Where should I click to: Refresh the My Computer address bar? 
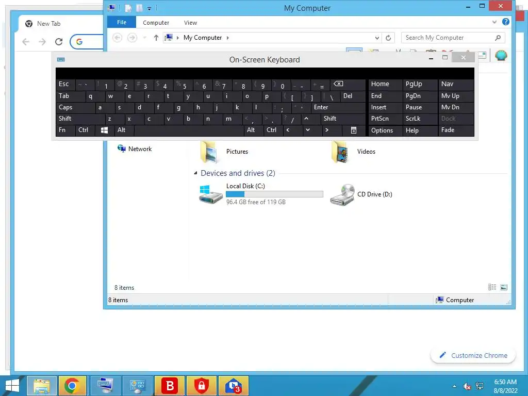(388, 38)
